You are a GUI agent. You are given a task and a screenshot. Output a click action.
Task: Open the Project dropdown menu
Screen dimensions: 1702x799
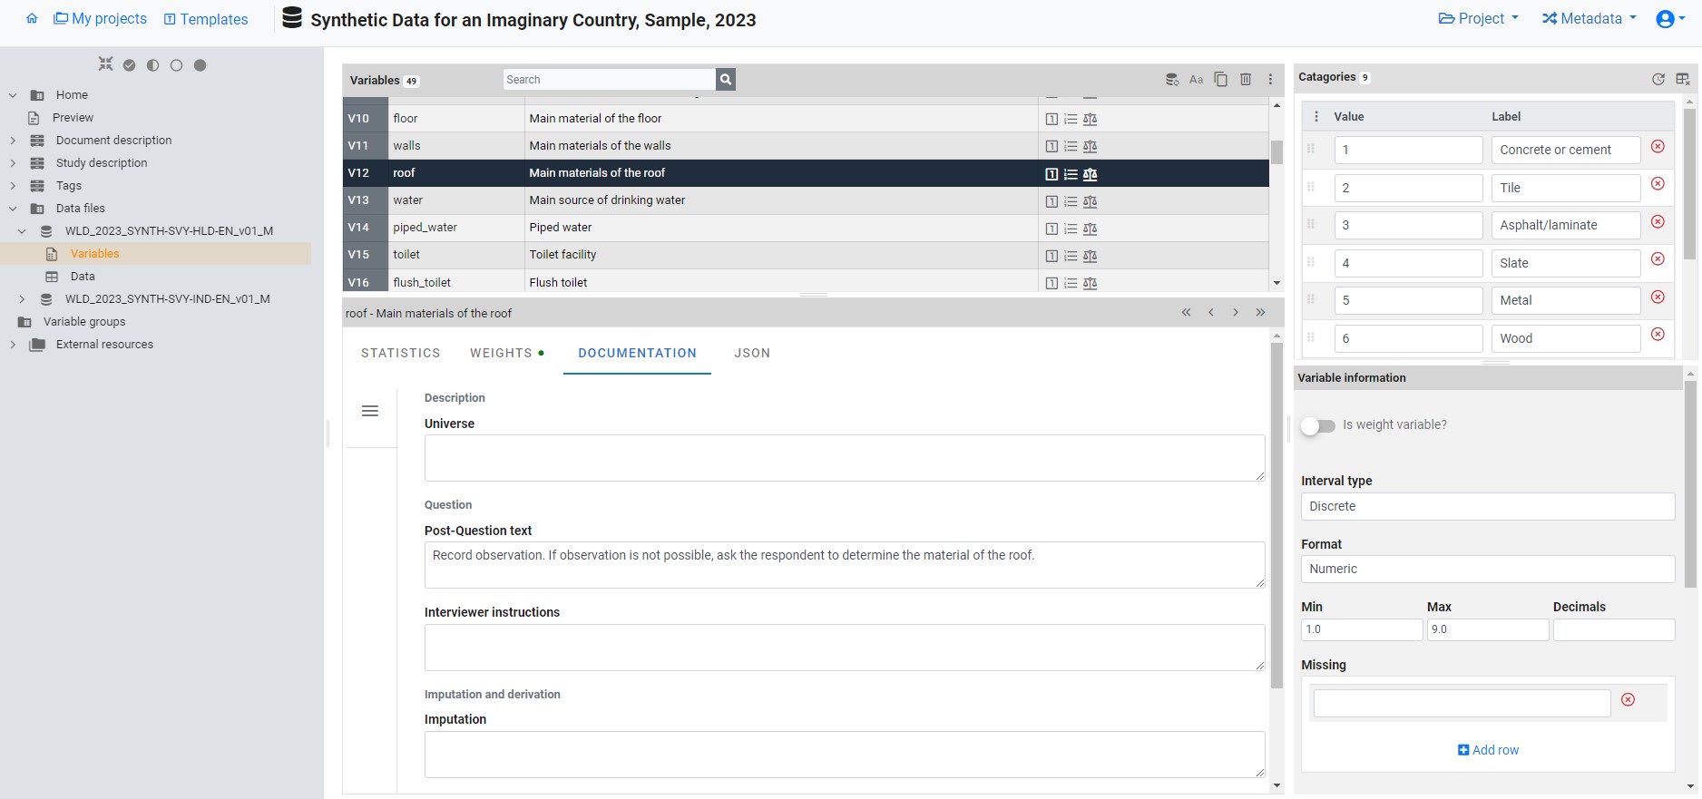click(1478, 19)
